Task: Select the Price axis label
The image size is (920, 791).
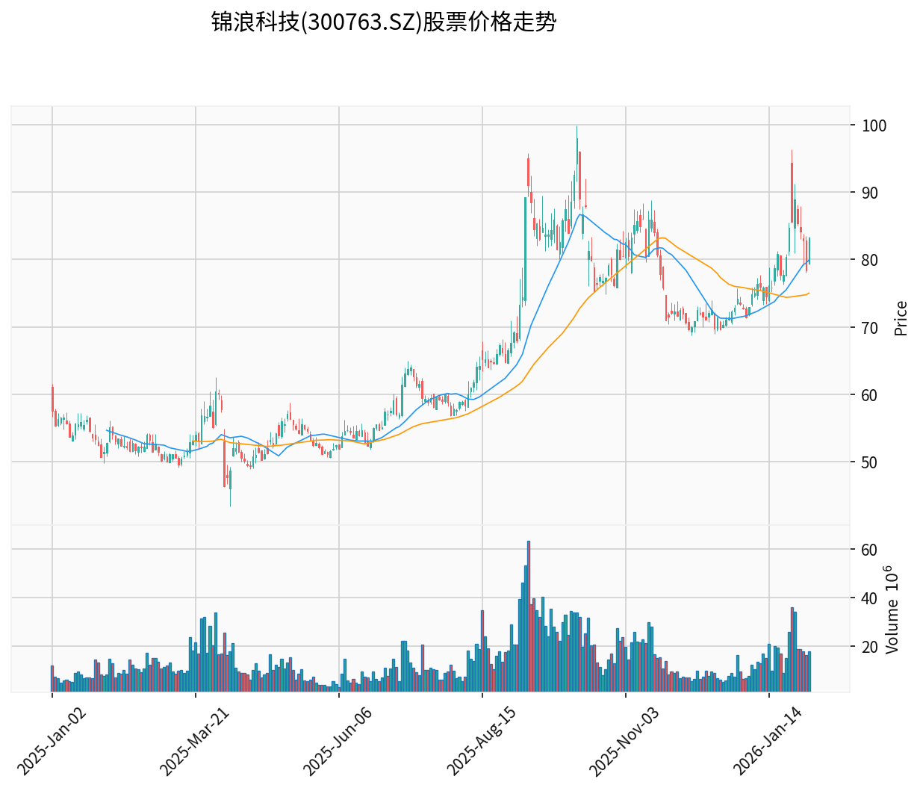Action: pyautogui.click(x=901, y=317)
